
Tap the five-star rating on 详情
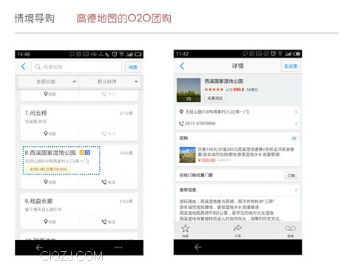point(214,89)
